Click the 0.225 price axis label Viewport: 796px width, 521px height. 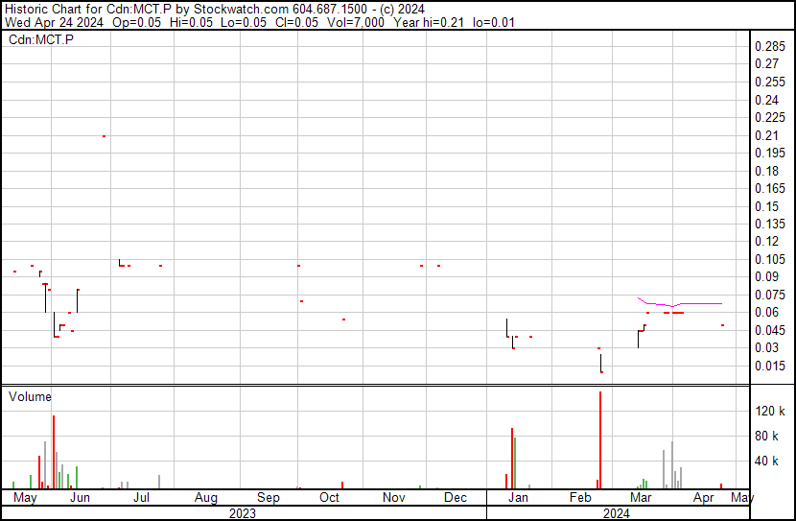click(769, 117)
